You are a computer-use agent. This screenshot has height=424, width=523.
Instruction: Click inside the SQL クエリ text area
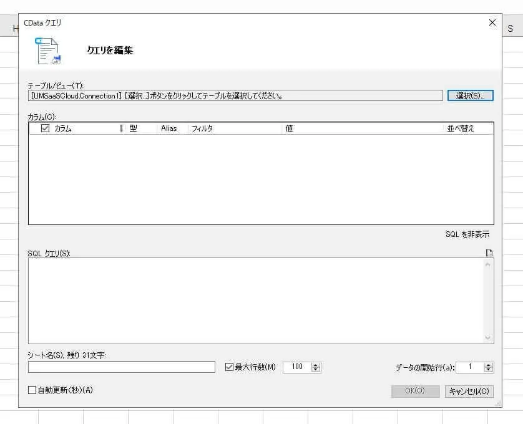click(x=256, y=301)
